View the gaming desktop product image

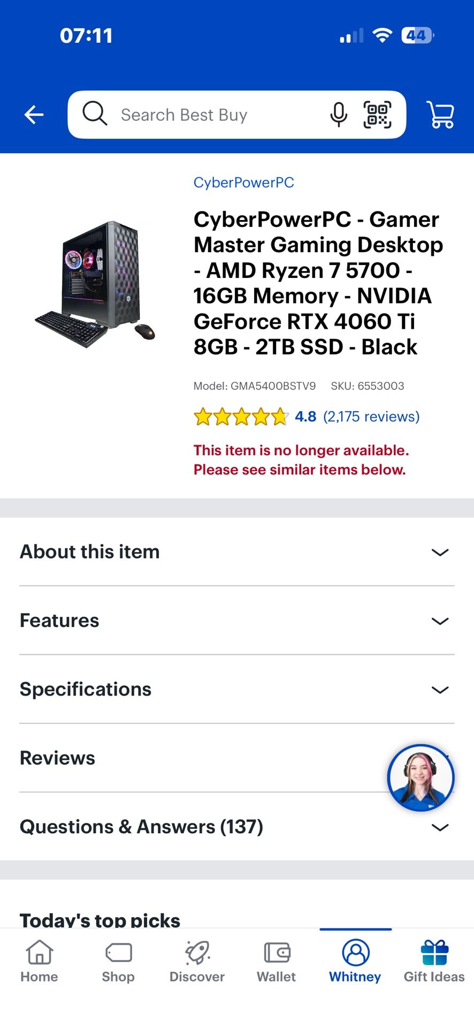click(95, 283)
